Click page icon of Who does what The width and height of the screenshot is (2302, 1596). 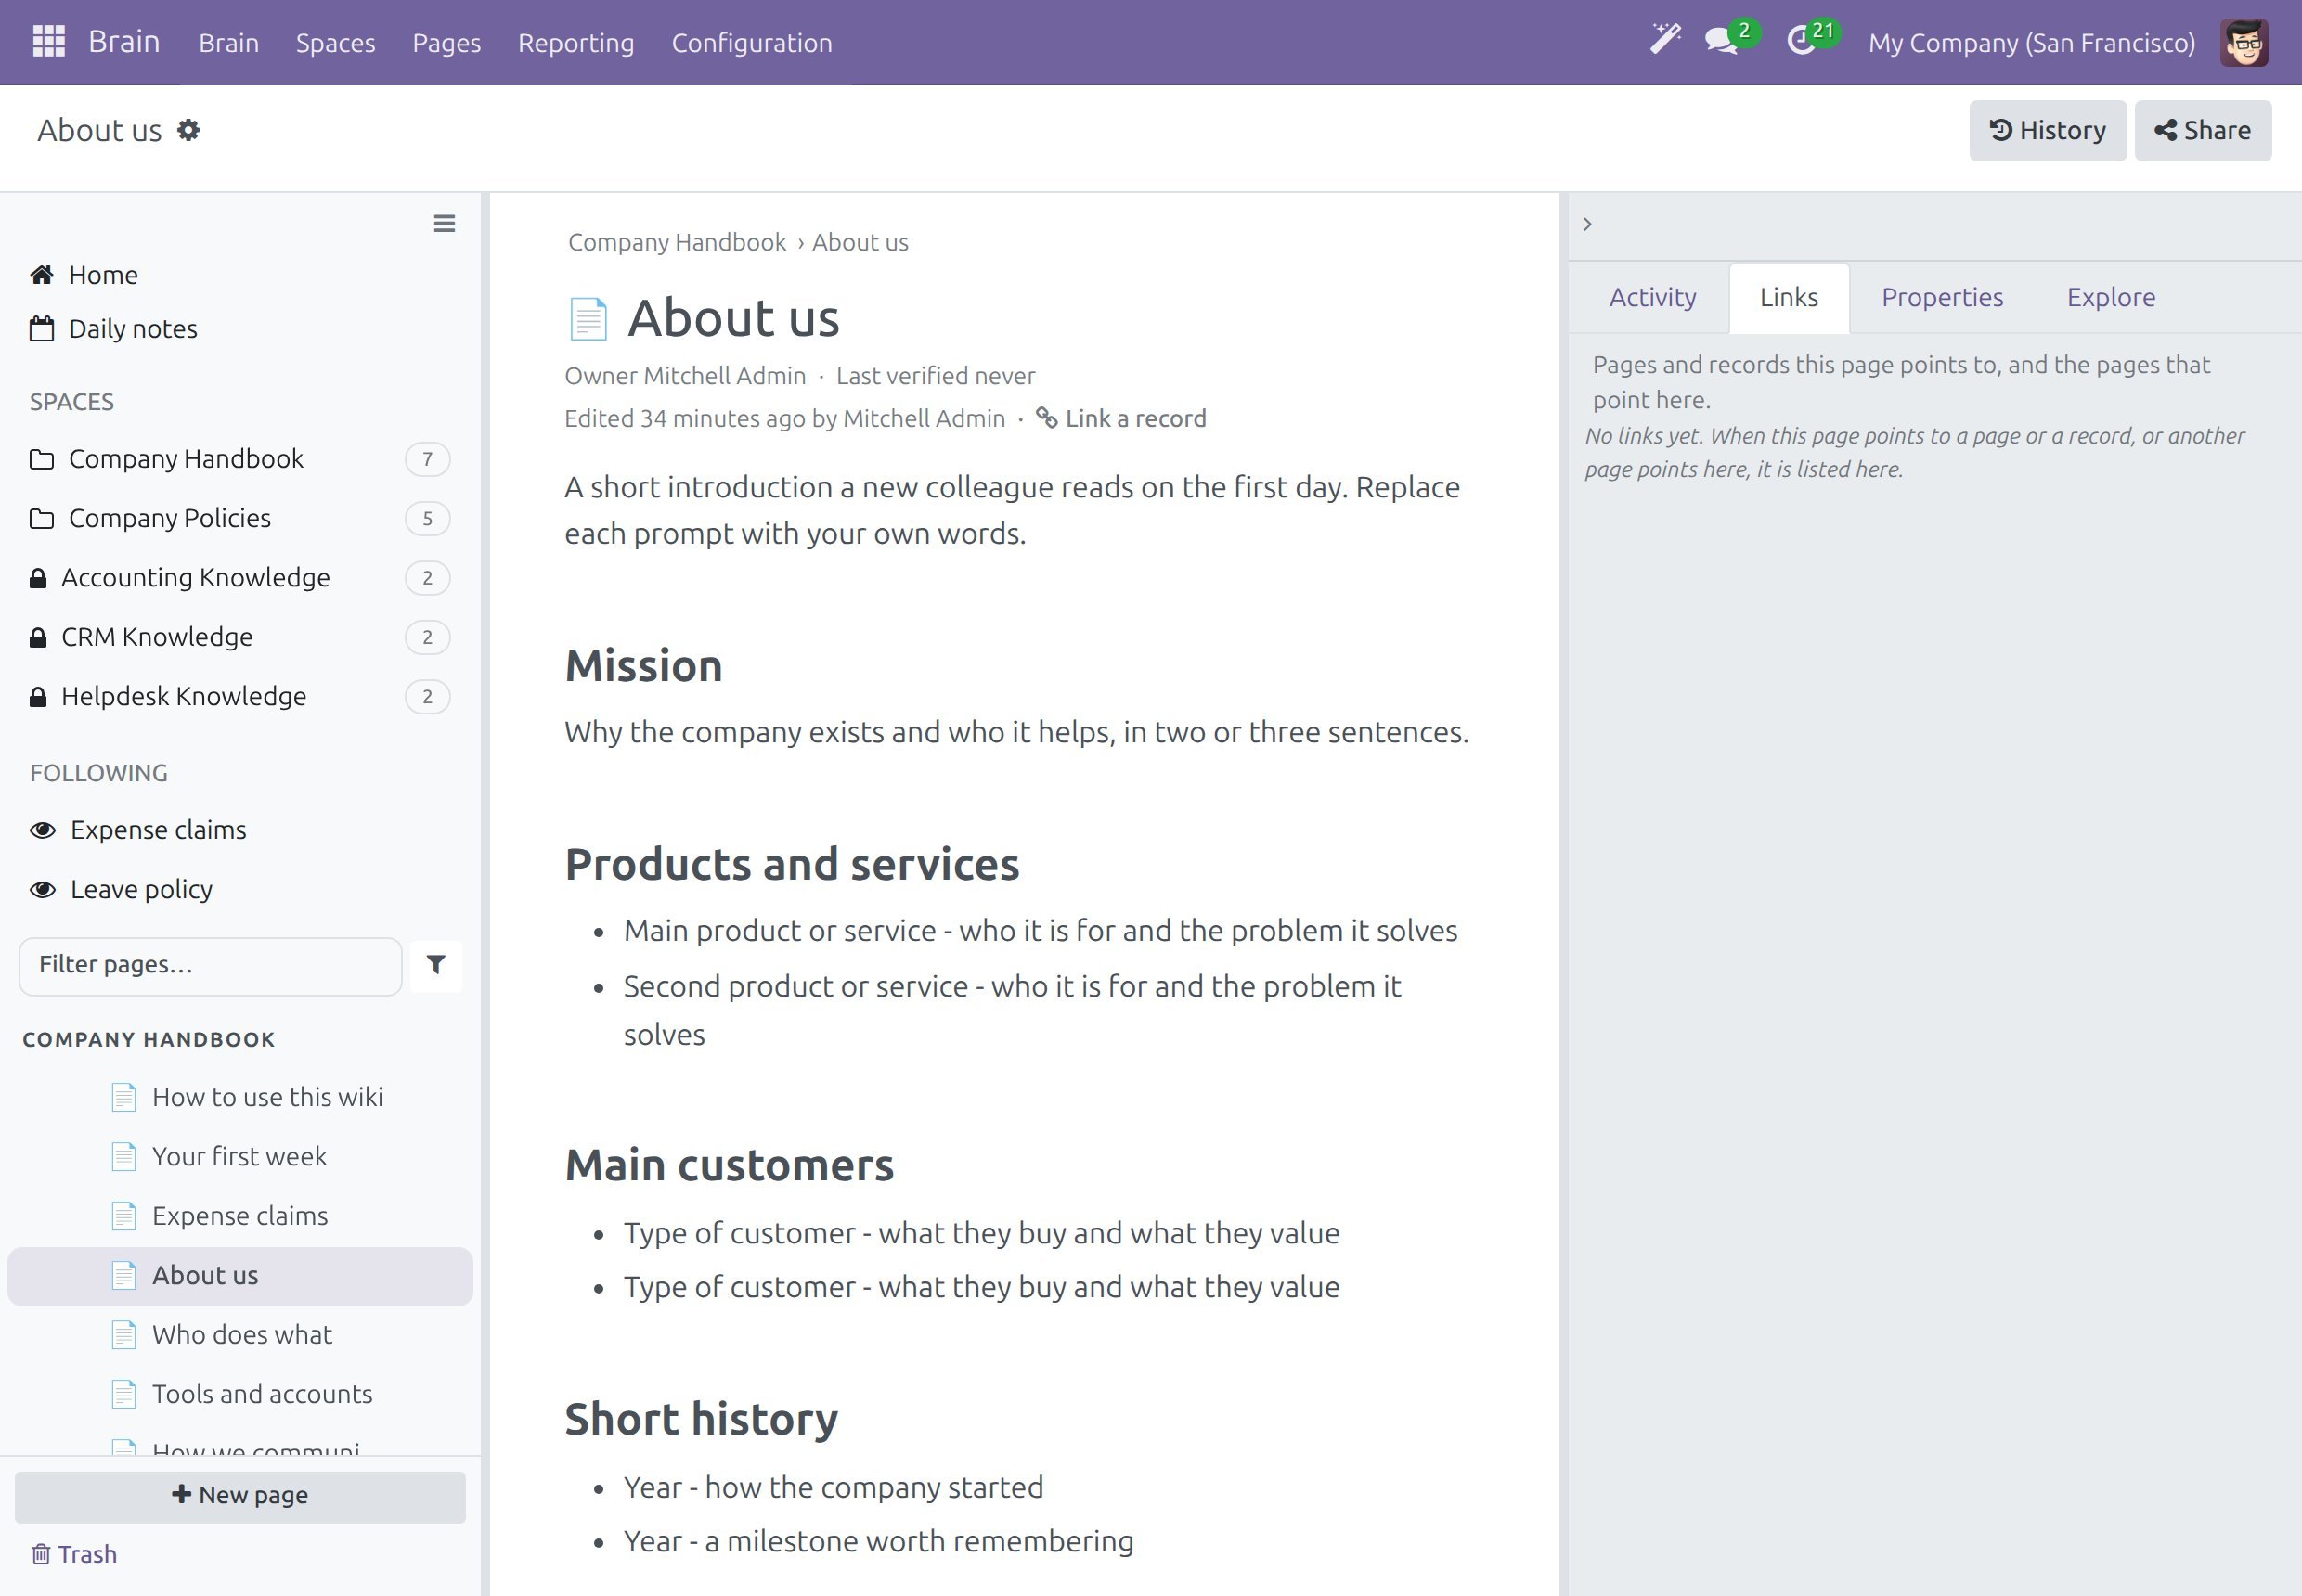point(124,1335)
